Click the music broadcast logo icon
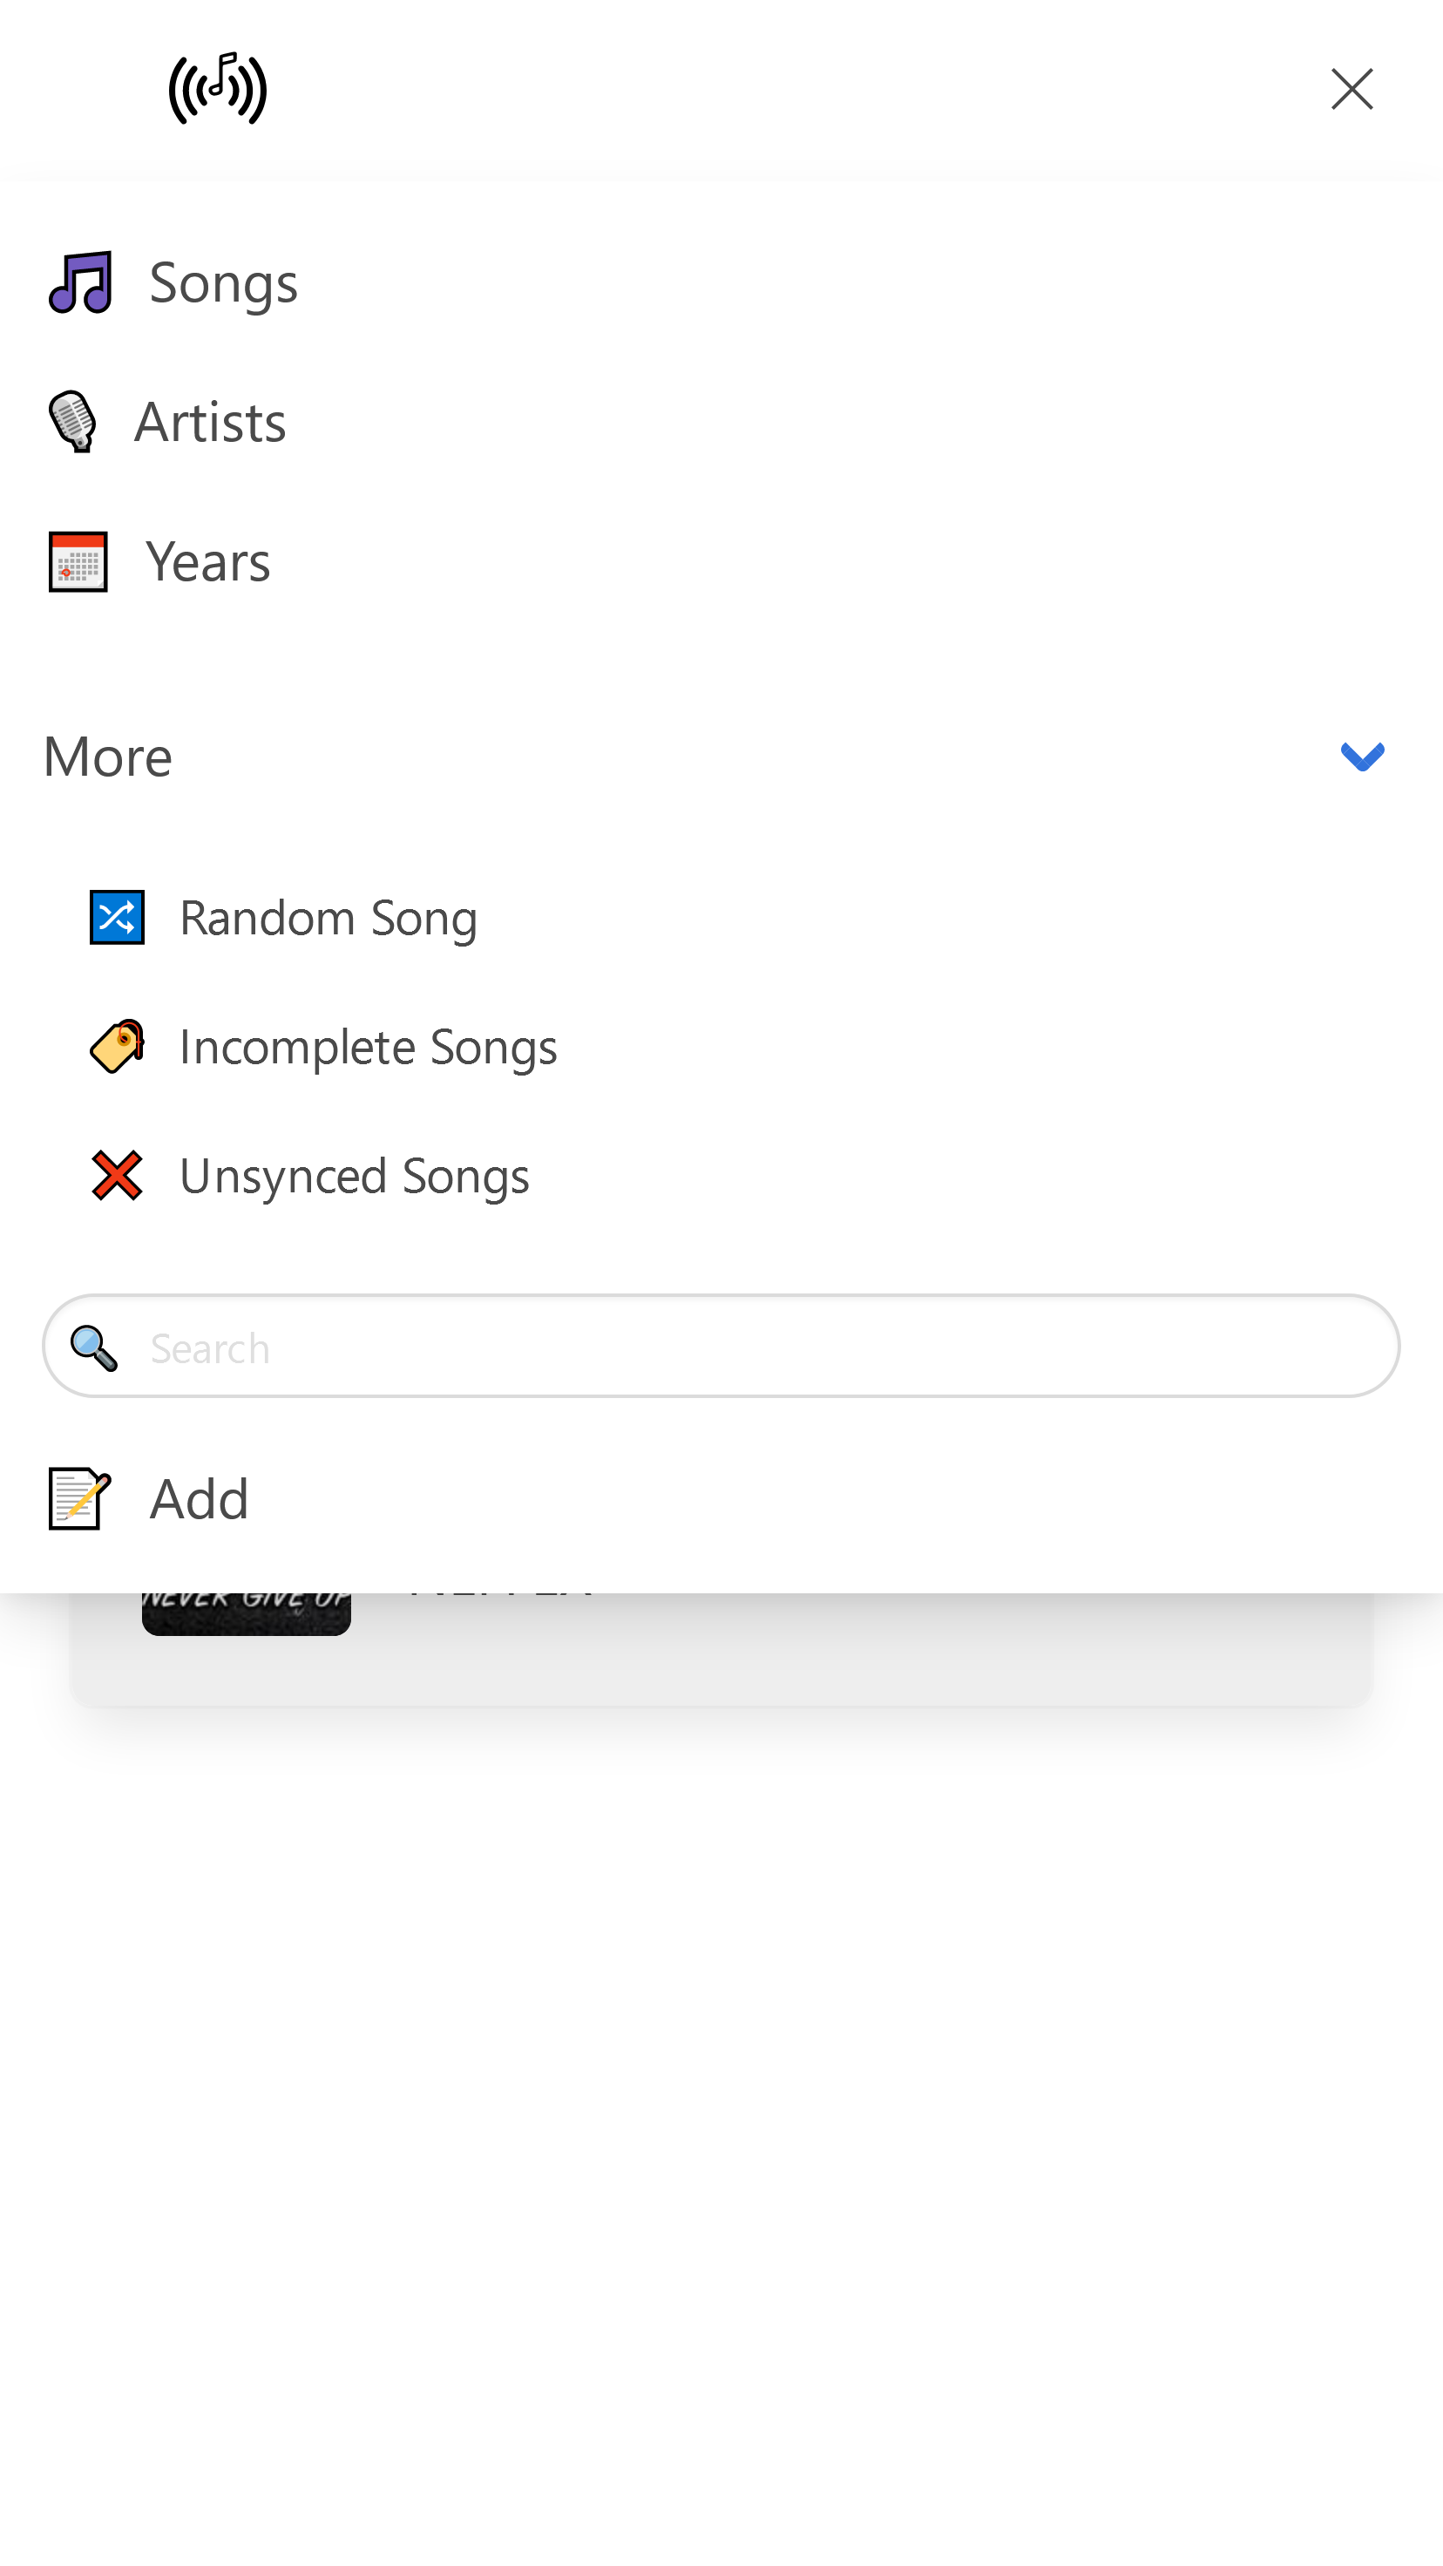Screen dimensions: 1443x2566 tap(217, 89)
